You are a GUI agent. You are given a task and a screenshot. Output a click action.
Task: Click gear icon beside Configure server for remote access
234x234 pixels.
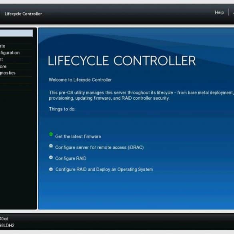51,146
